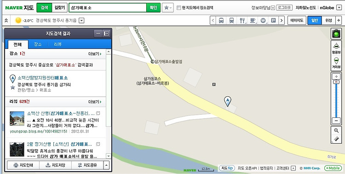Open the bus transit map layer icon
The width and height of the screenshot is (345, 174).
coord(221,20)
